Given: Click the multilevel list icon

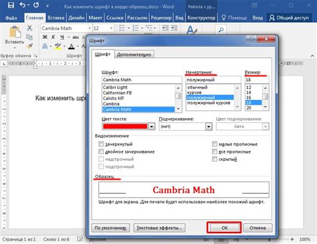Looking at the screenshot, I should (148, 28).
